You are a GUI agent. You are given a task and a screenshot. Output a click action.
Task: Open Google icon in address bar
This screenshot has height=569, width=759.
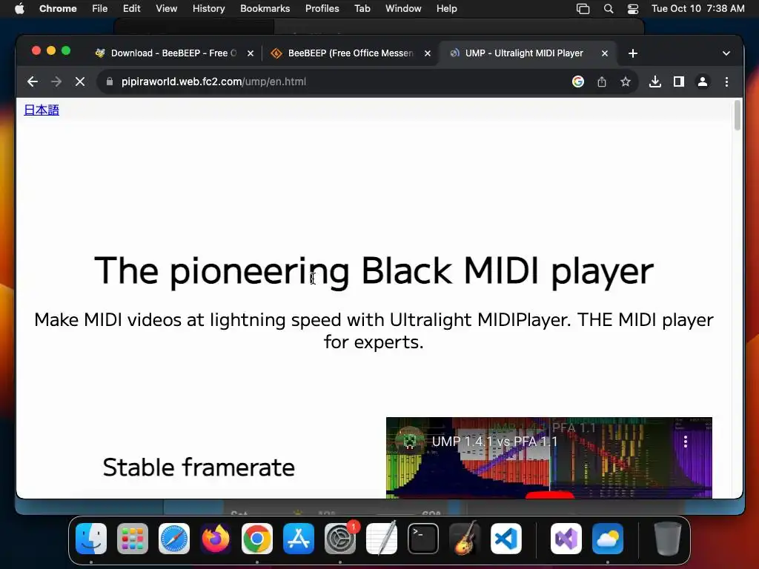pyautogui.click(x=578, y=81)
